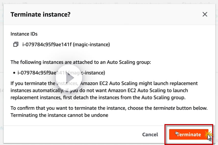The image size is (218, 145).
Task: Copy the instance ID using the copy icon
Action: 16,45
